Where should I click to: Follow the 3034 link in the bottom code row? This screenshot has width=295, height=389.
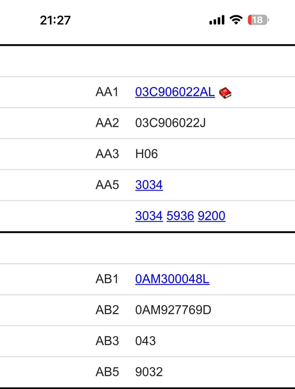[x=149, y=216]
